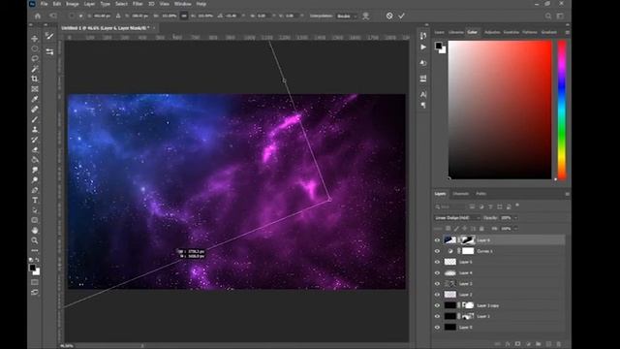The width and height of the screenshot is (620, 349).
Task: Hide Layer 0 eye icon
Action: pos(437,328)
